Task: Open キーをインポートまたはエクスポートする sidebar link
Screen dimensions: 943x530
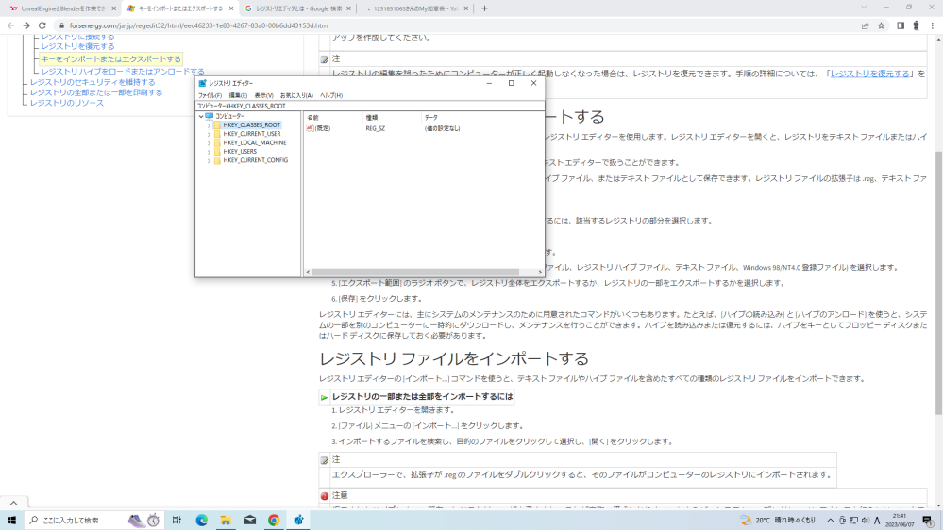Action: pyautogui.click(x=110, y=58)
